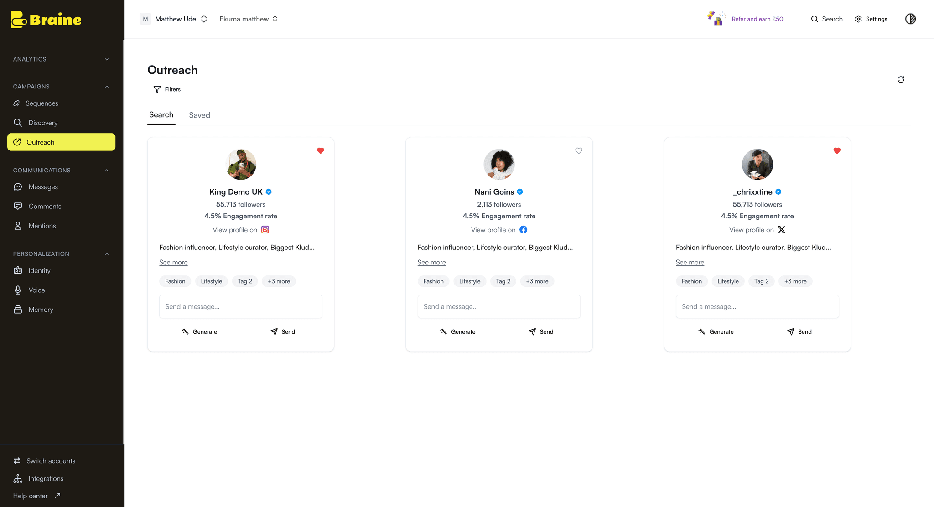Open Settings gear in top bar
This screenshot has width=934, height=507.
pyautogui.click(x=858, y=19)
